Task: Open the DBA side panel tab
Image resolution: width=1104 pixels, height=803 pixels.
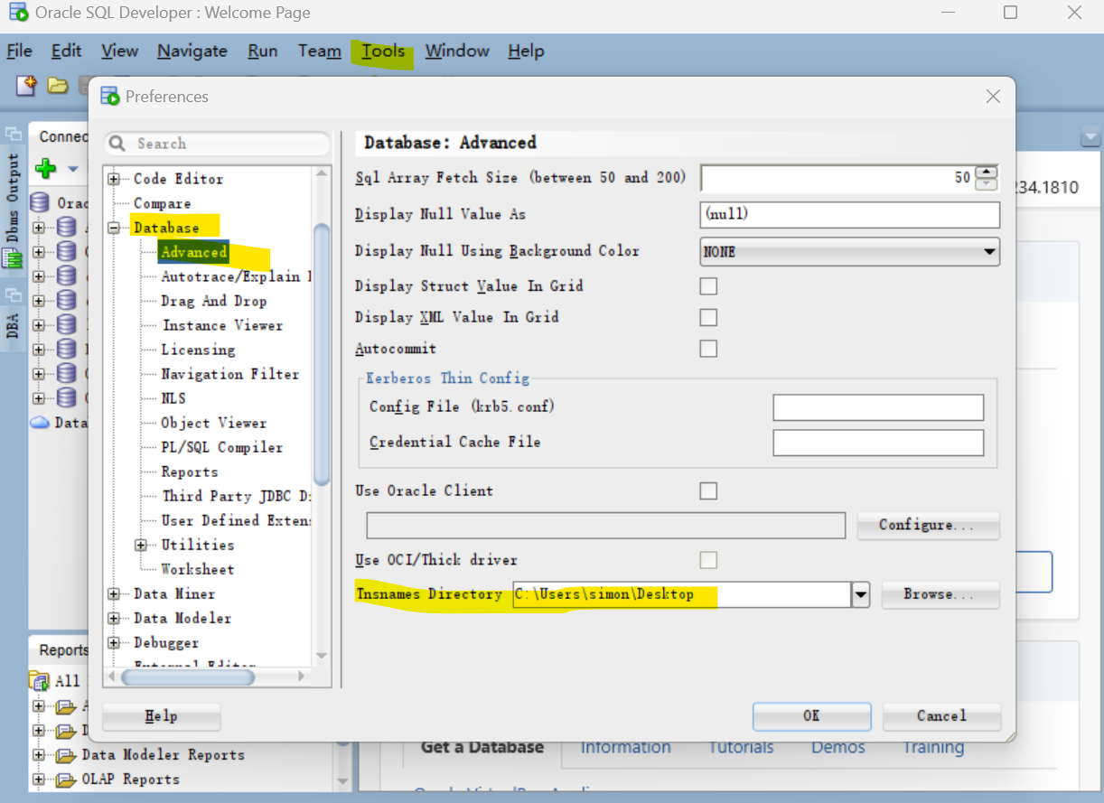Action: [x=13, y=325]
